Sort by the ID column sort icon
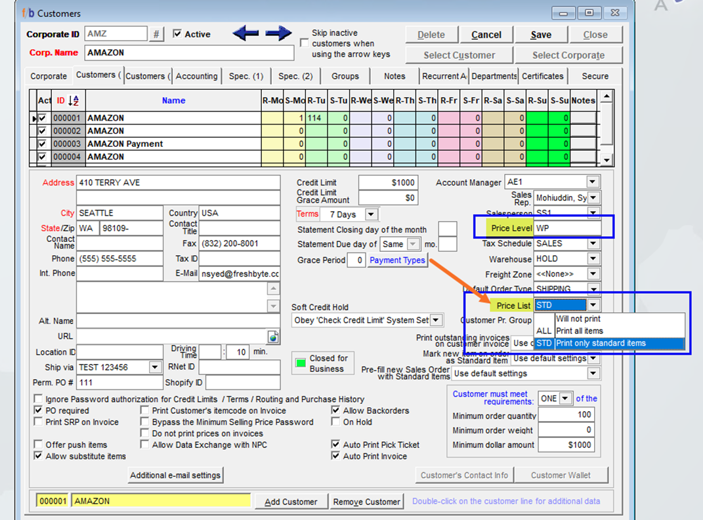 [x=74, y=101]
